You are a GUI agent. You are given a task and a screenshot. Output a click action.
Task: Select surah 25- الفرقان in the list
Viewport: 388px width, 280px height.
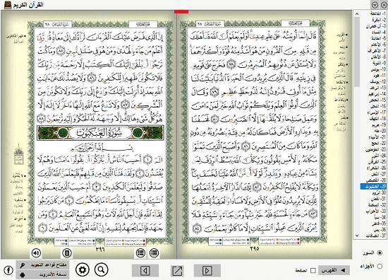[377, 162]
